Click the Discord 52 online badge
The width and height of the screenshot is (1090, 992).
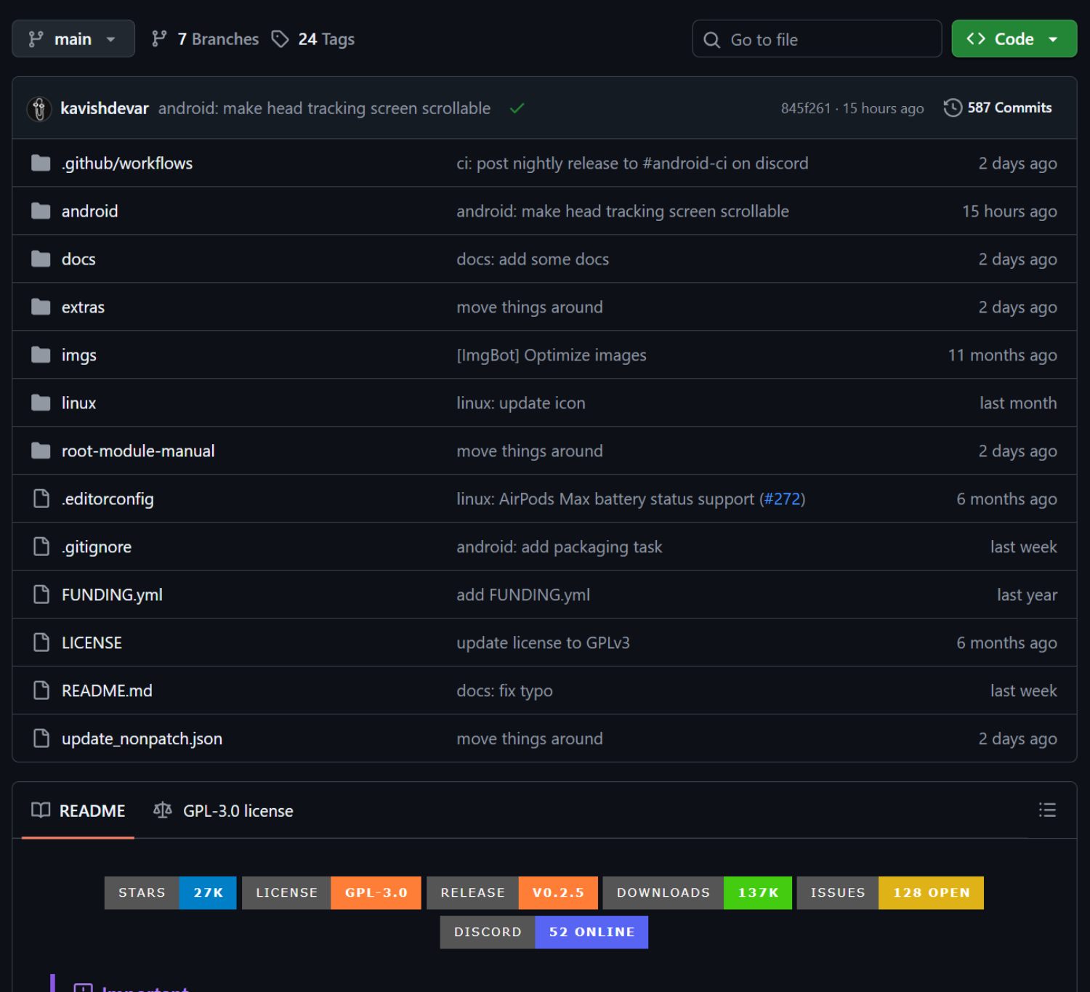pyautogui.click(x=544, y=932)
